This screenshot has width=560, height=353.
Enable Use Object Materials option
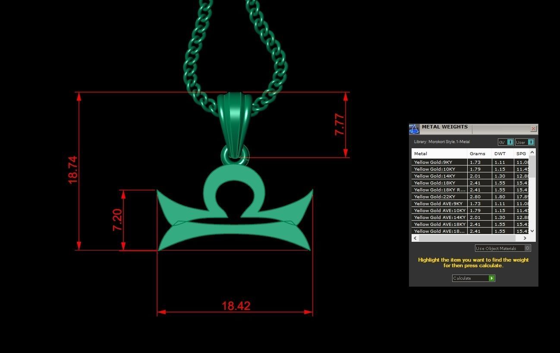coord(503,248)
